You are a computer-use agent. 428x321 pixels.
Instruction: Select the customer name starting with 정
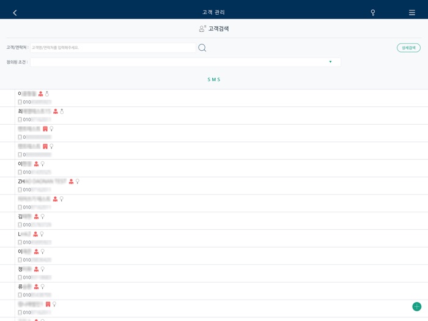pyautogui.click(x=25, y=269)
